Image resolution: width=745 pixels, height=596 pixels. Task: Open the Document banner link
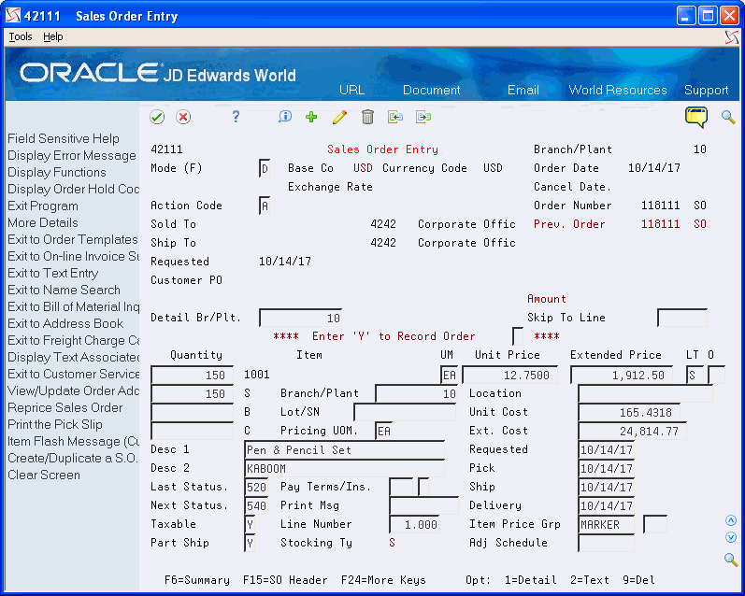click(x=432, y=90)
